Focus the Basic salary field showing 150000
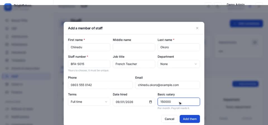This screenshot has height=125, width=268. click(x=179, y=102)
